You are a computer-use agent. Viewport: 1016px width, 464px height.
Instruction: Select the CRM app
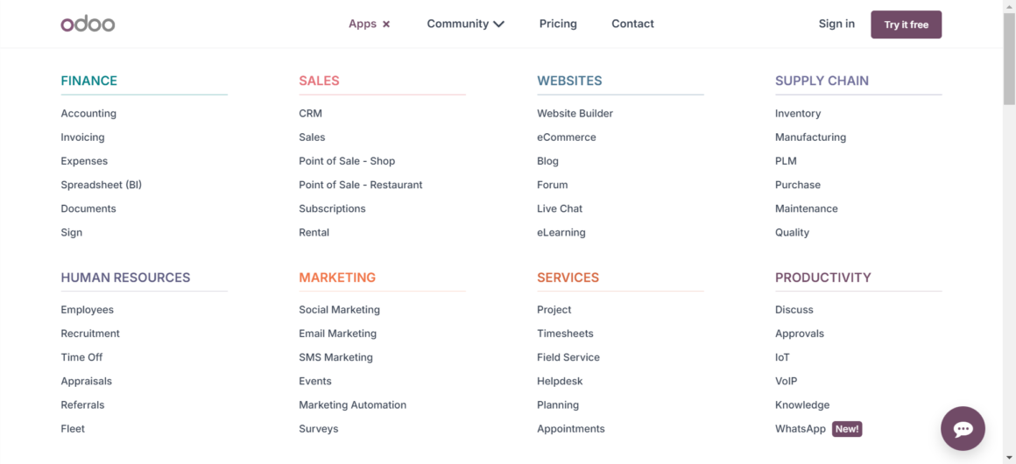[x=310, y=114]
